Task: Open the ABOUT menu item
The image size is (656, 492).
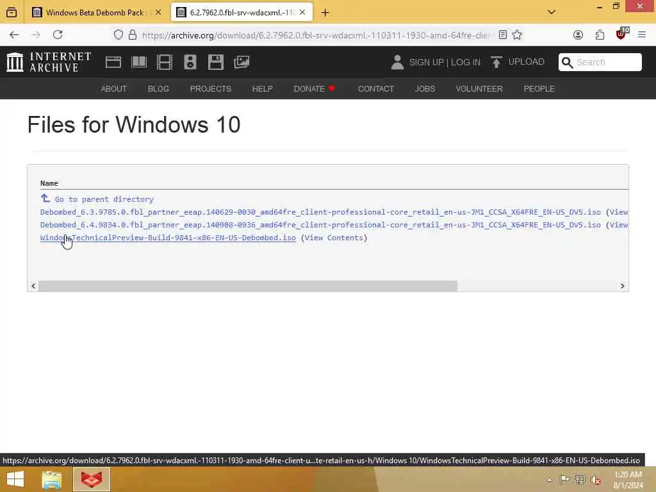Action: pos(114,88)
